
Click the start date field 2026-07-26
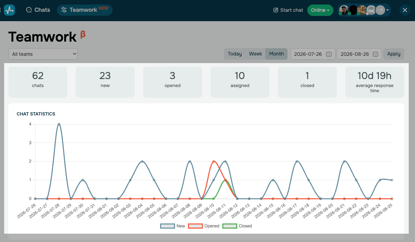[313, 54]
